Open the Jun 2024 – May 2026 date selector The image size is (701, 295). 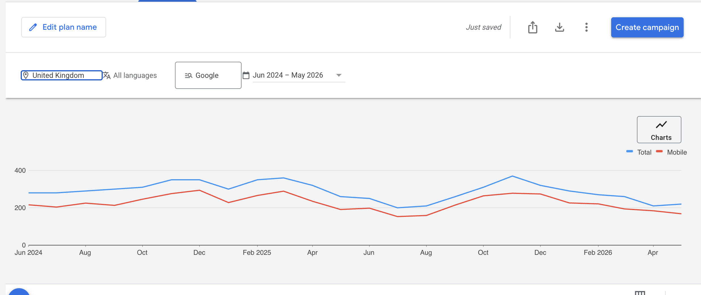[x=299, y=75]
